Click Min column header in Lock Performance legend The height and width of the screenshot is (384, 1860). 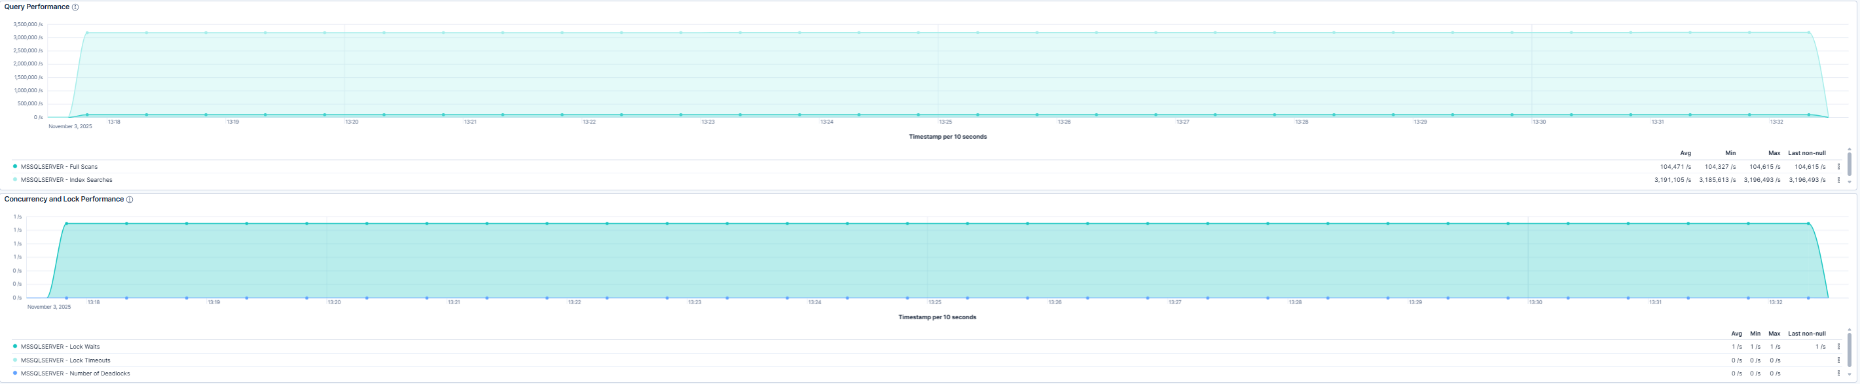coord(1755,334)
